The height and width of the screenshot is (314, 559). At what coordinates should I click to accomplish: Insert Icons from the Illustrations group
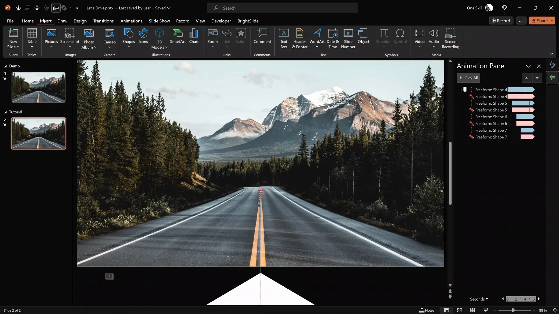pos(143,36)
